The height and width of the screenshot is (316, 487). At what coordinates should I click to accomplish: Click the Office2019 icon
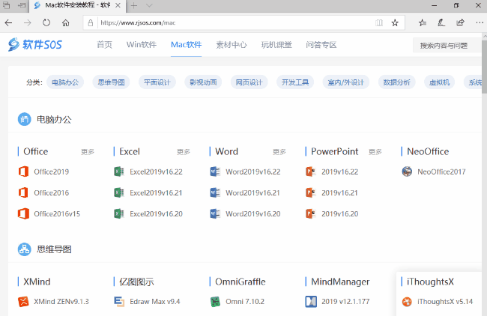point(23,171)
